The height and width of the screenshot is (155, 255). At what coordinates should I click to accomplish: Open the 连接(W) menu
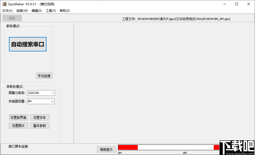[22, 11]
